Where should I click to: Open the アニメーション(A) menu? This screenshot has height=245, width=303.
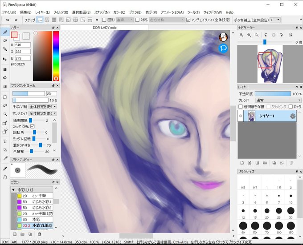(172, 12)
